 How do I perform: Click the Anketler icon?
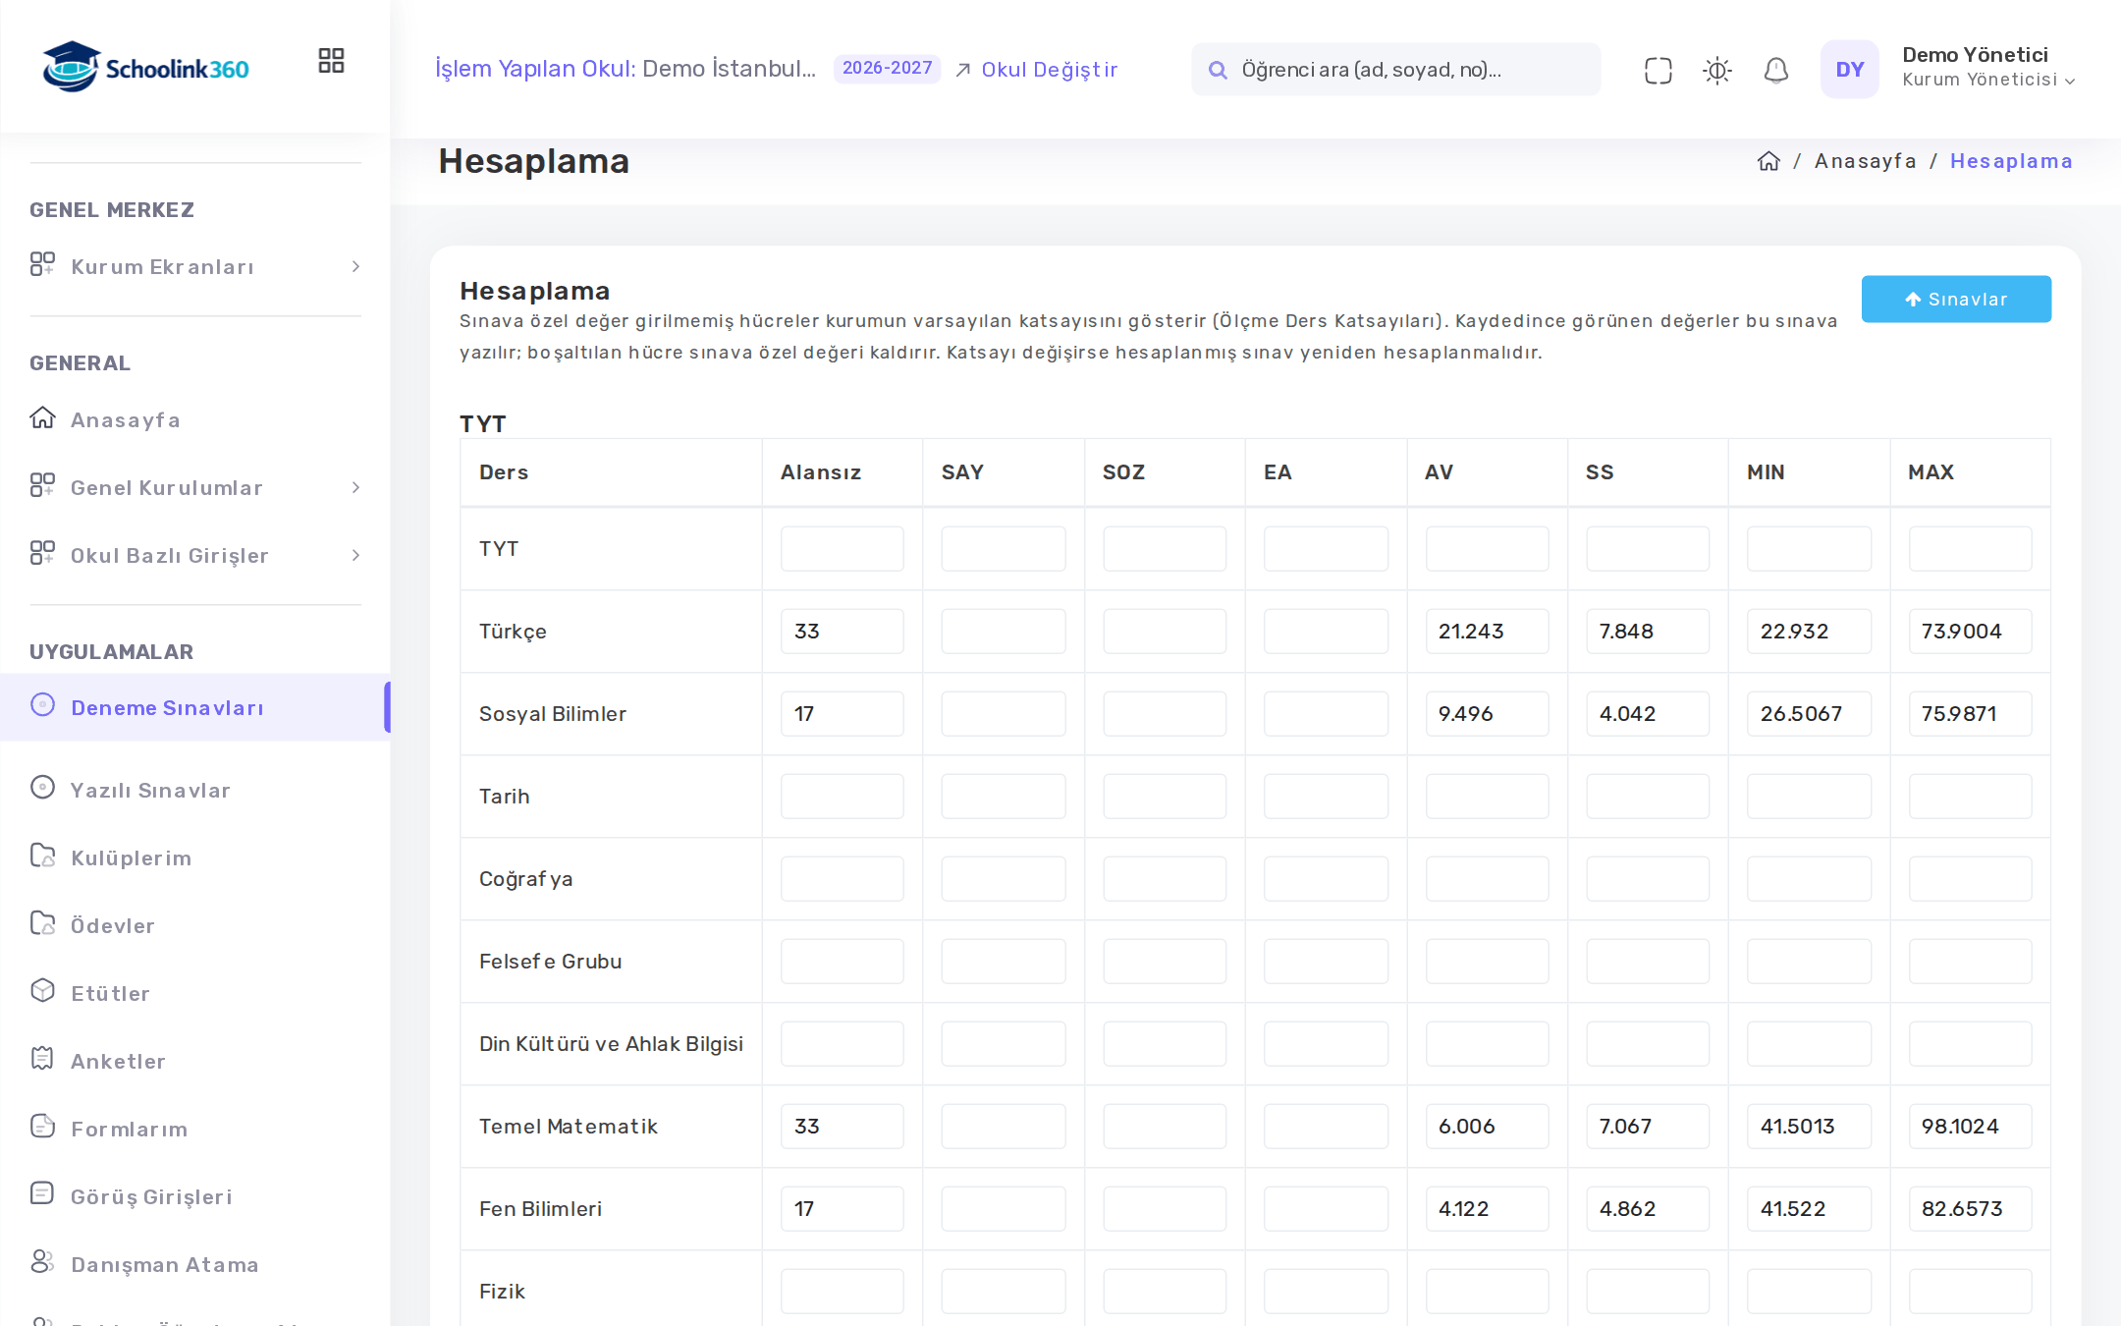point(42,1059)
